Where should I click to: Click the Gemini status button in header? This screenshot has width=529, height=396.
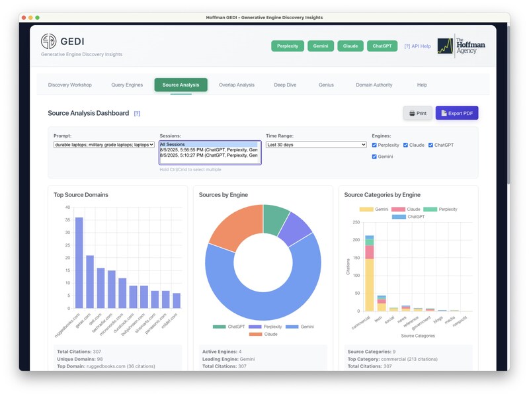point(321,46)
